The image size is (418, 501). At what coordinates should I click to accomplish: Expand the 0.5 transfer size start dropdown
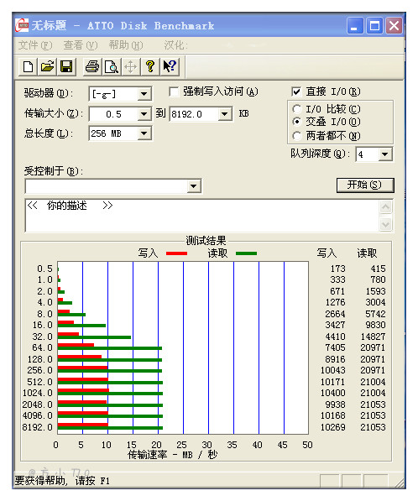[x=144, y=114]
